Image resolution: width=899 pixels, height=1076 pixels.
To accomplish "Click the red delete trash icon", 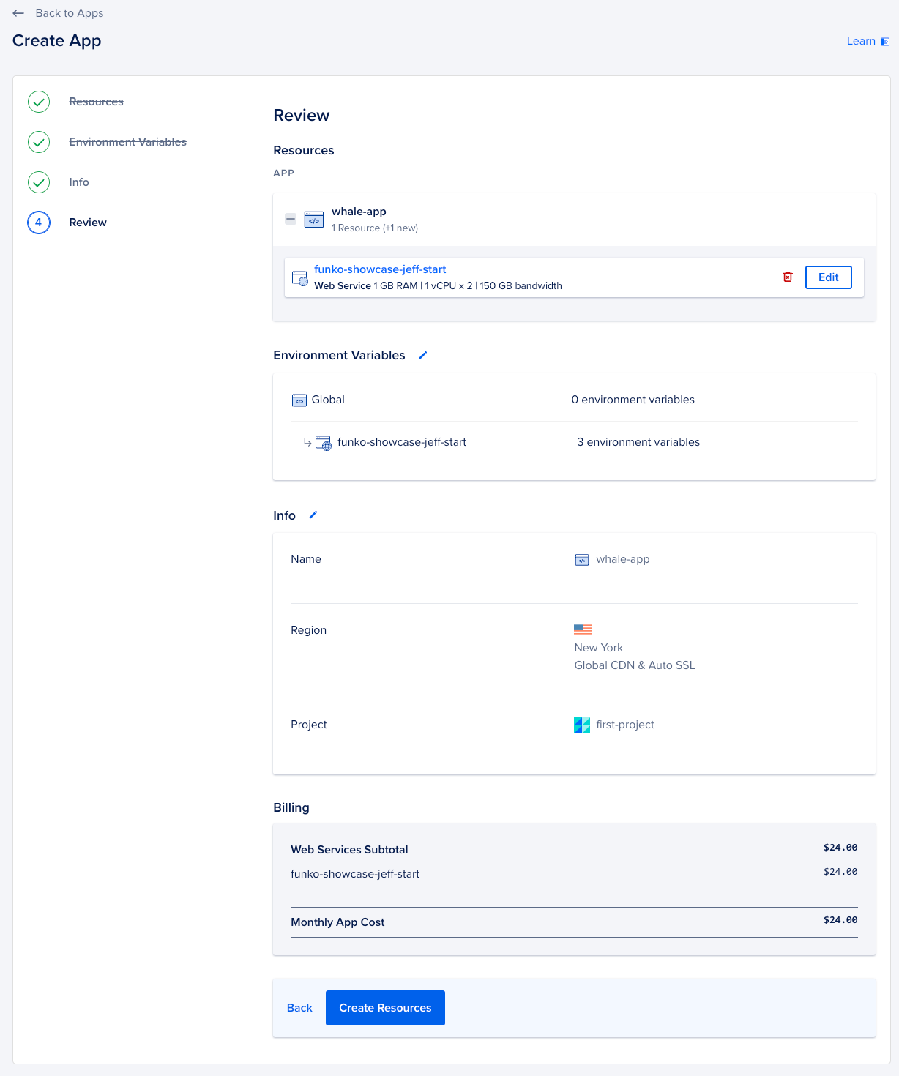I will tap(788, 277).
